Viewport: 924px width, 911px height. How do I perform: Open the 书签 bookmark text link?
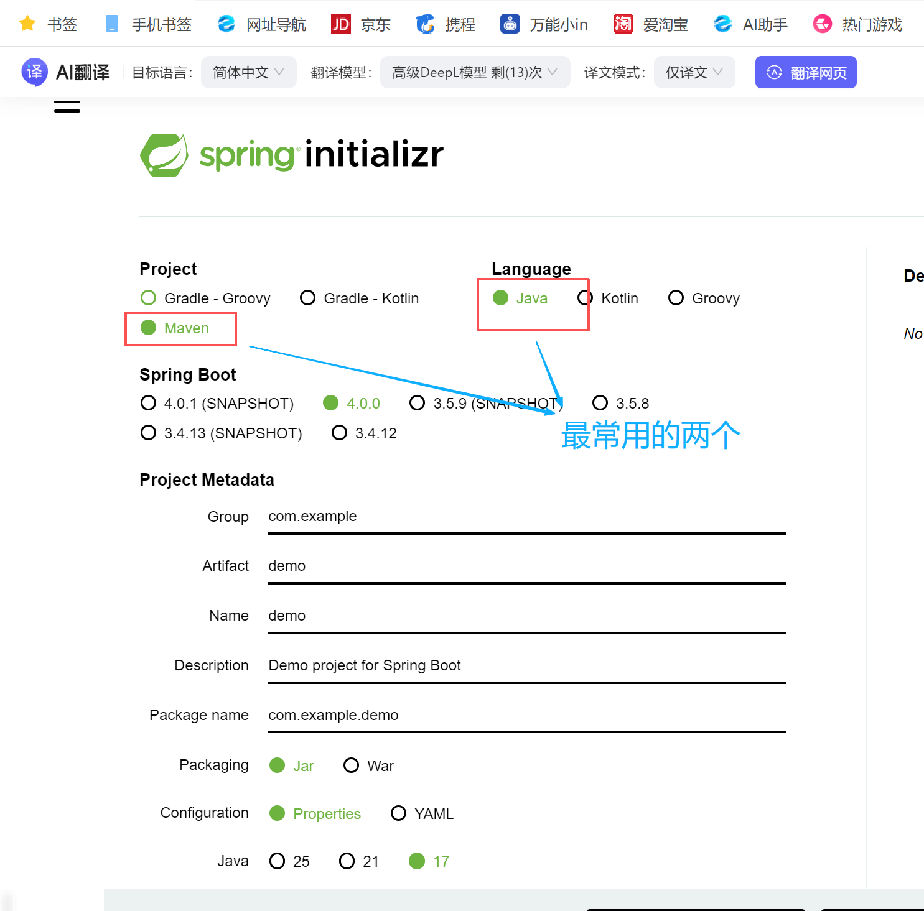[62, 24]
